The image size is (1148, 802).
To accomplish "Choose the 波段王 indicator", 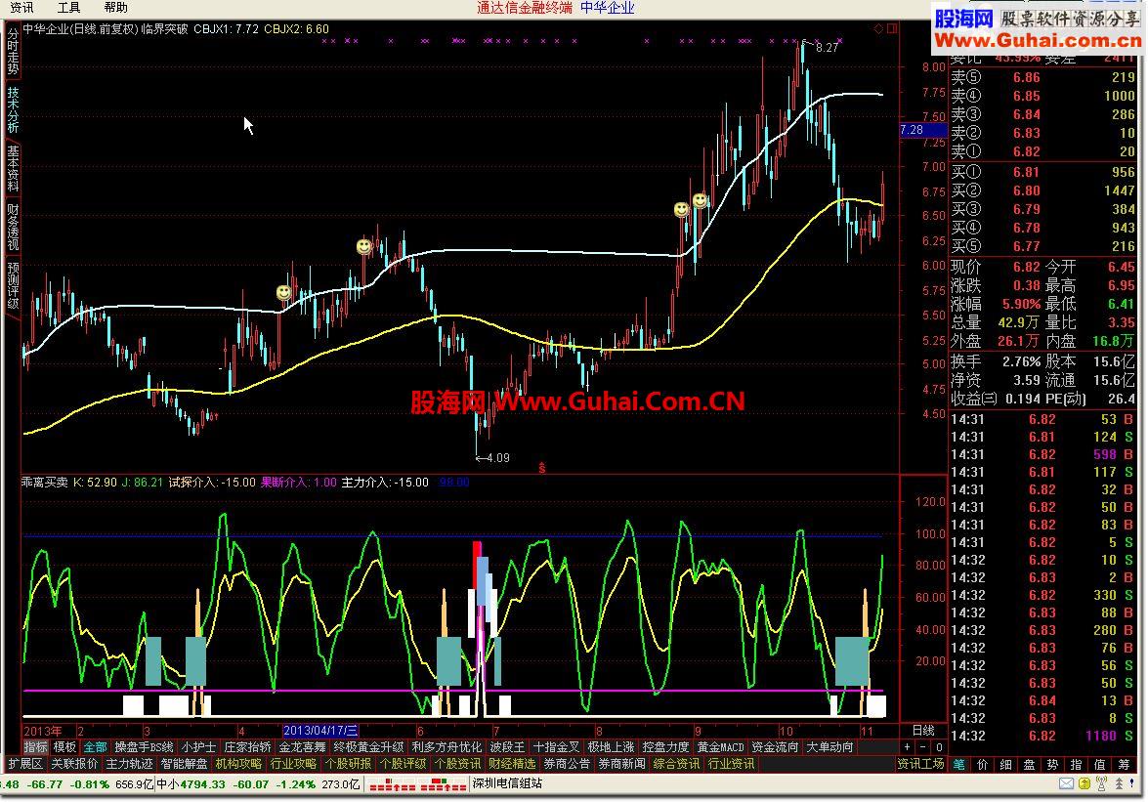I will pos(507,747).
